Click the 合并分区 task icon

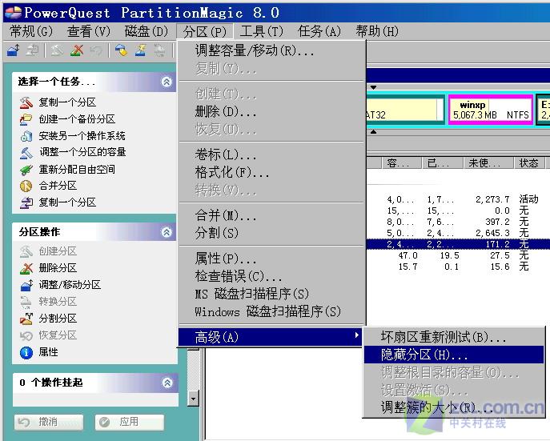(x=26, y=186)
